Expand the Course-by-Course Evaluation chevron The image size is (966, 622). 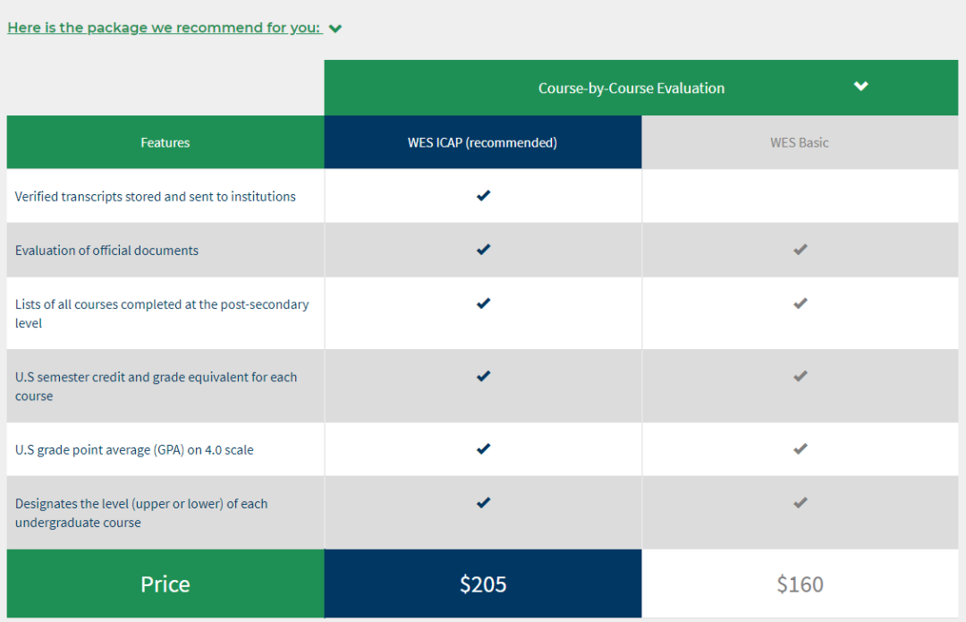[x=860, y=86]
